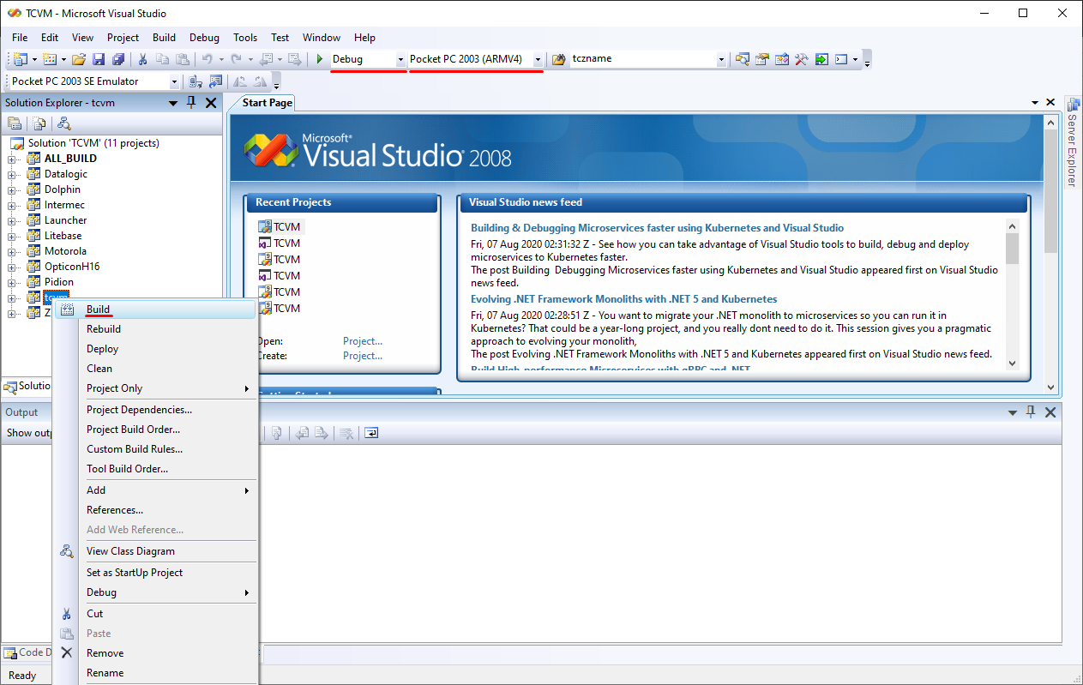The image size is (1083, 685).
Task: Open the Start Page toolbar icon
Action: tap(821, 59)
